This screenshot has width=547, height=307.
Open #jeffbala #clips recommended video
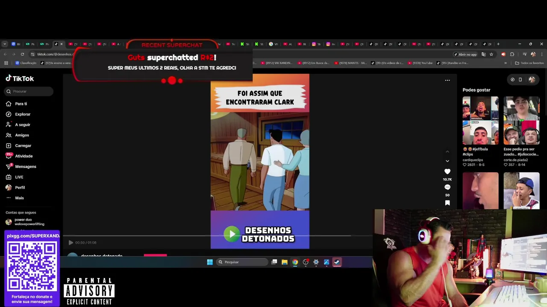tap(480, 121)
